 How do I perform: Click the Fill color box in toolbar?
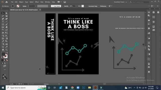3,54
